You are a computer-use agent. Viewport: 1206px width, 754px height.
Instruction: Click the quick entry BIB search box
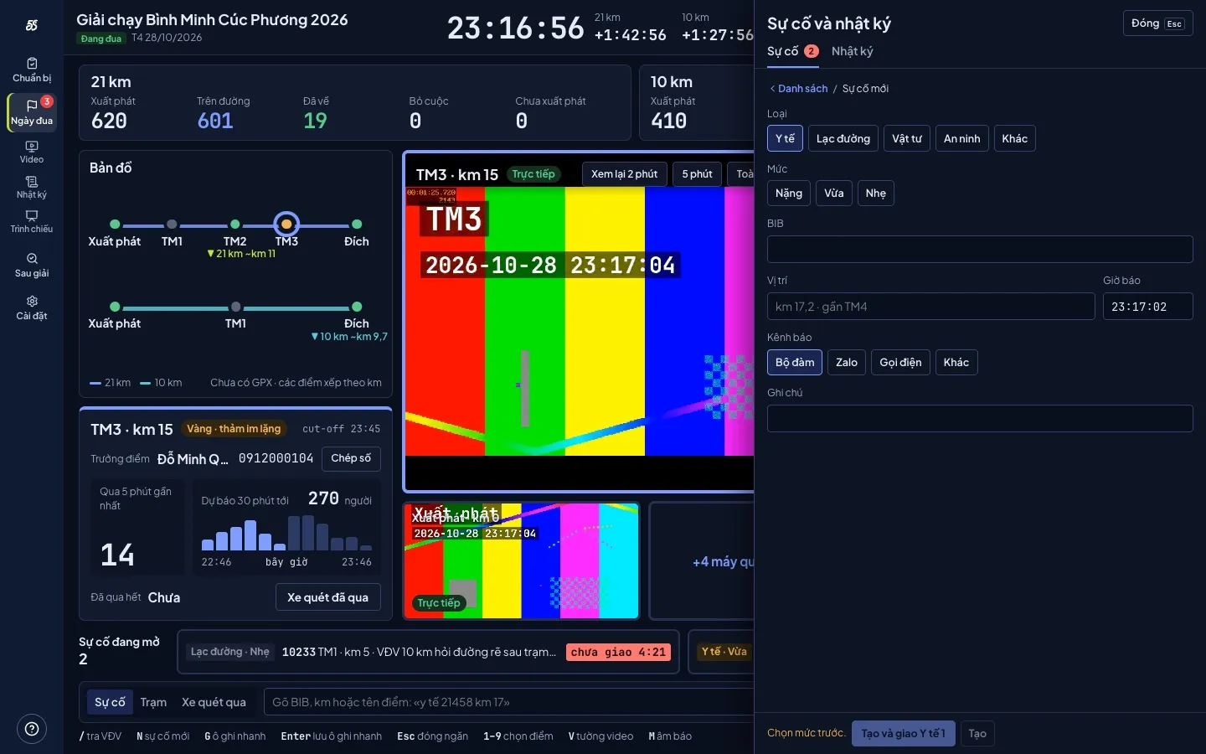(x=509, y=702)
